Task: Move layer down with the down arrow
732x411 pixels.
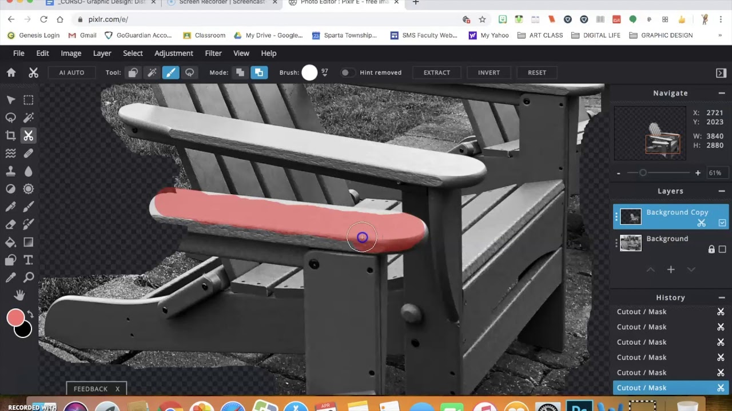Action: pos(691,269)
